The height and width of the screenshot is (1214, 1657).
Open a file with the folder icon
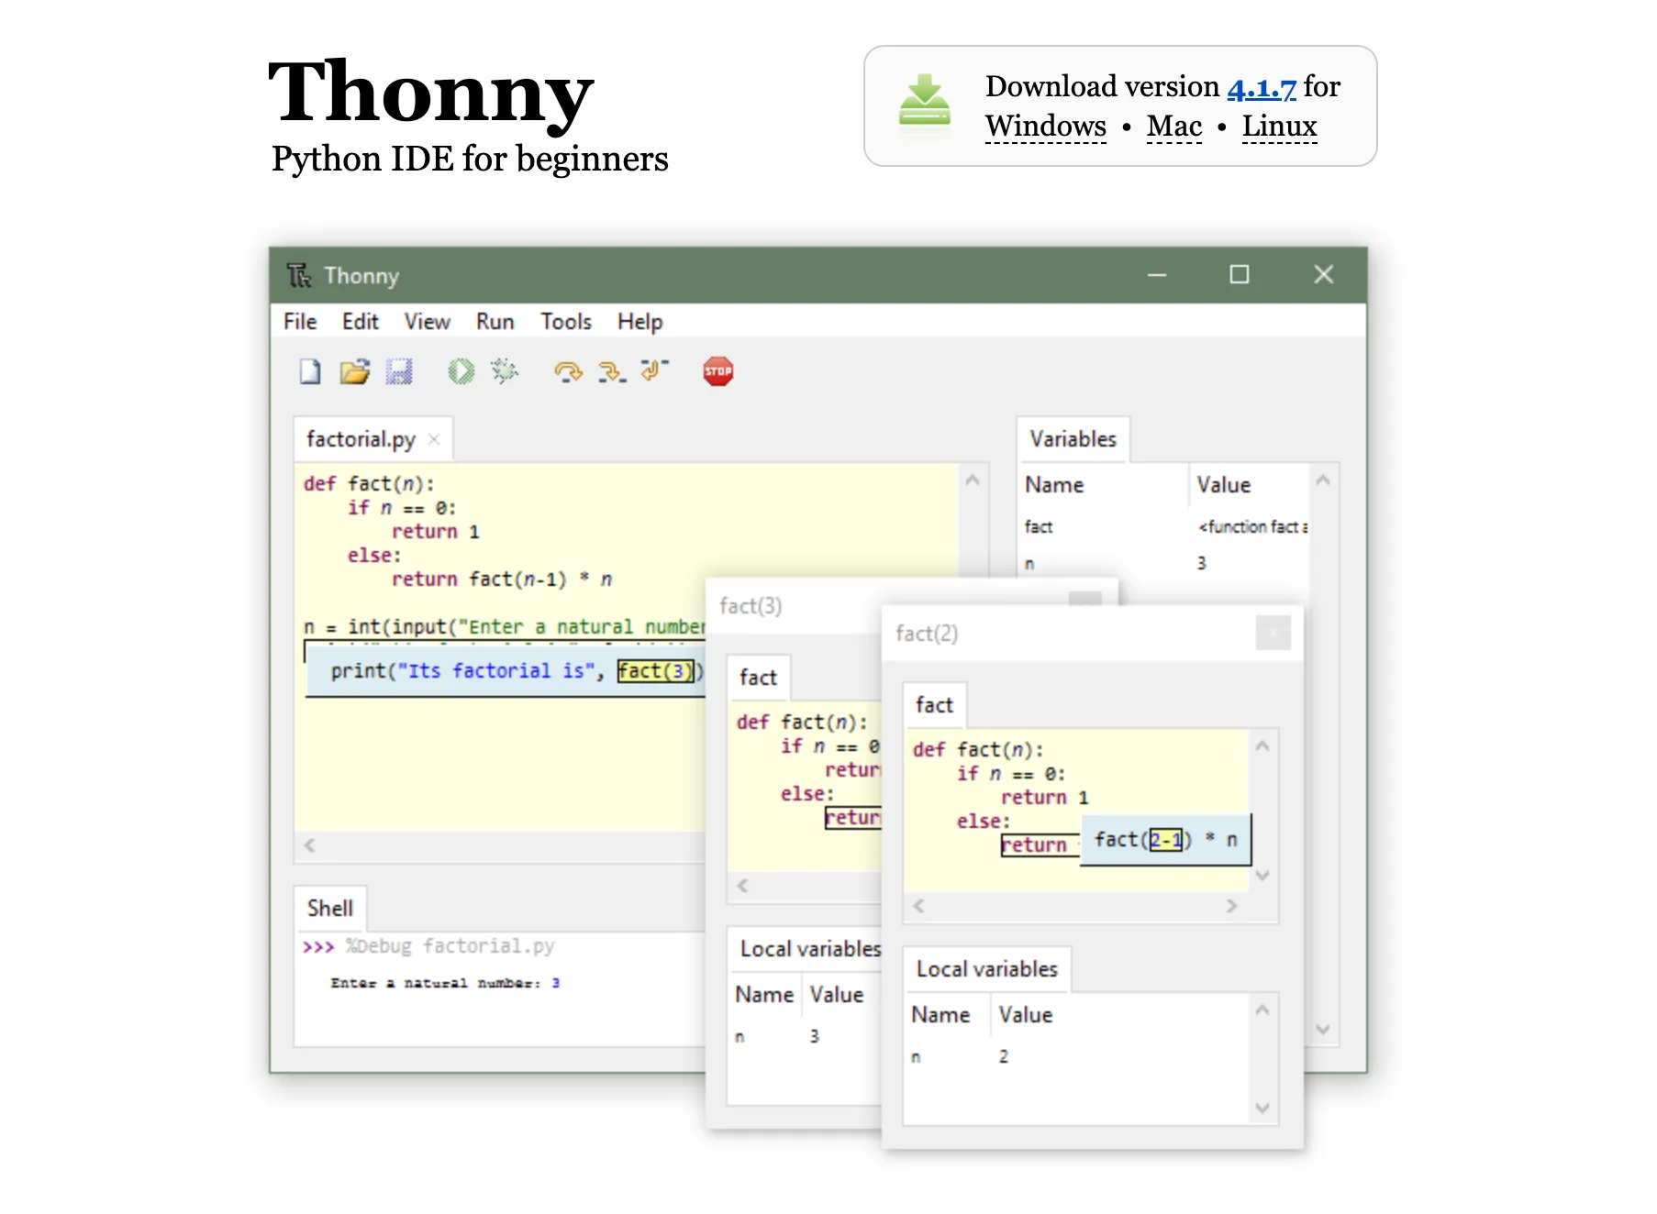[x=354, y=371]
